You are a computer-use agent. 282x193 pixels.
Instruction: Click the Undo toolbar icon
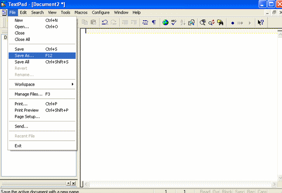click(x=105, y=22)
